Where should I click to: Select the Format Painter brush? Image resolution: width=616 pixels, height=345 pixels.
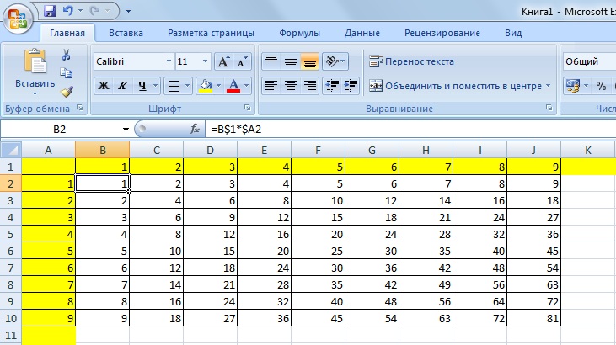pyautogui.click(x=67, y=92)
